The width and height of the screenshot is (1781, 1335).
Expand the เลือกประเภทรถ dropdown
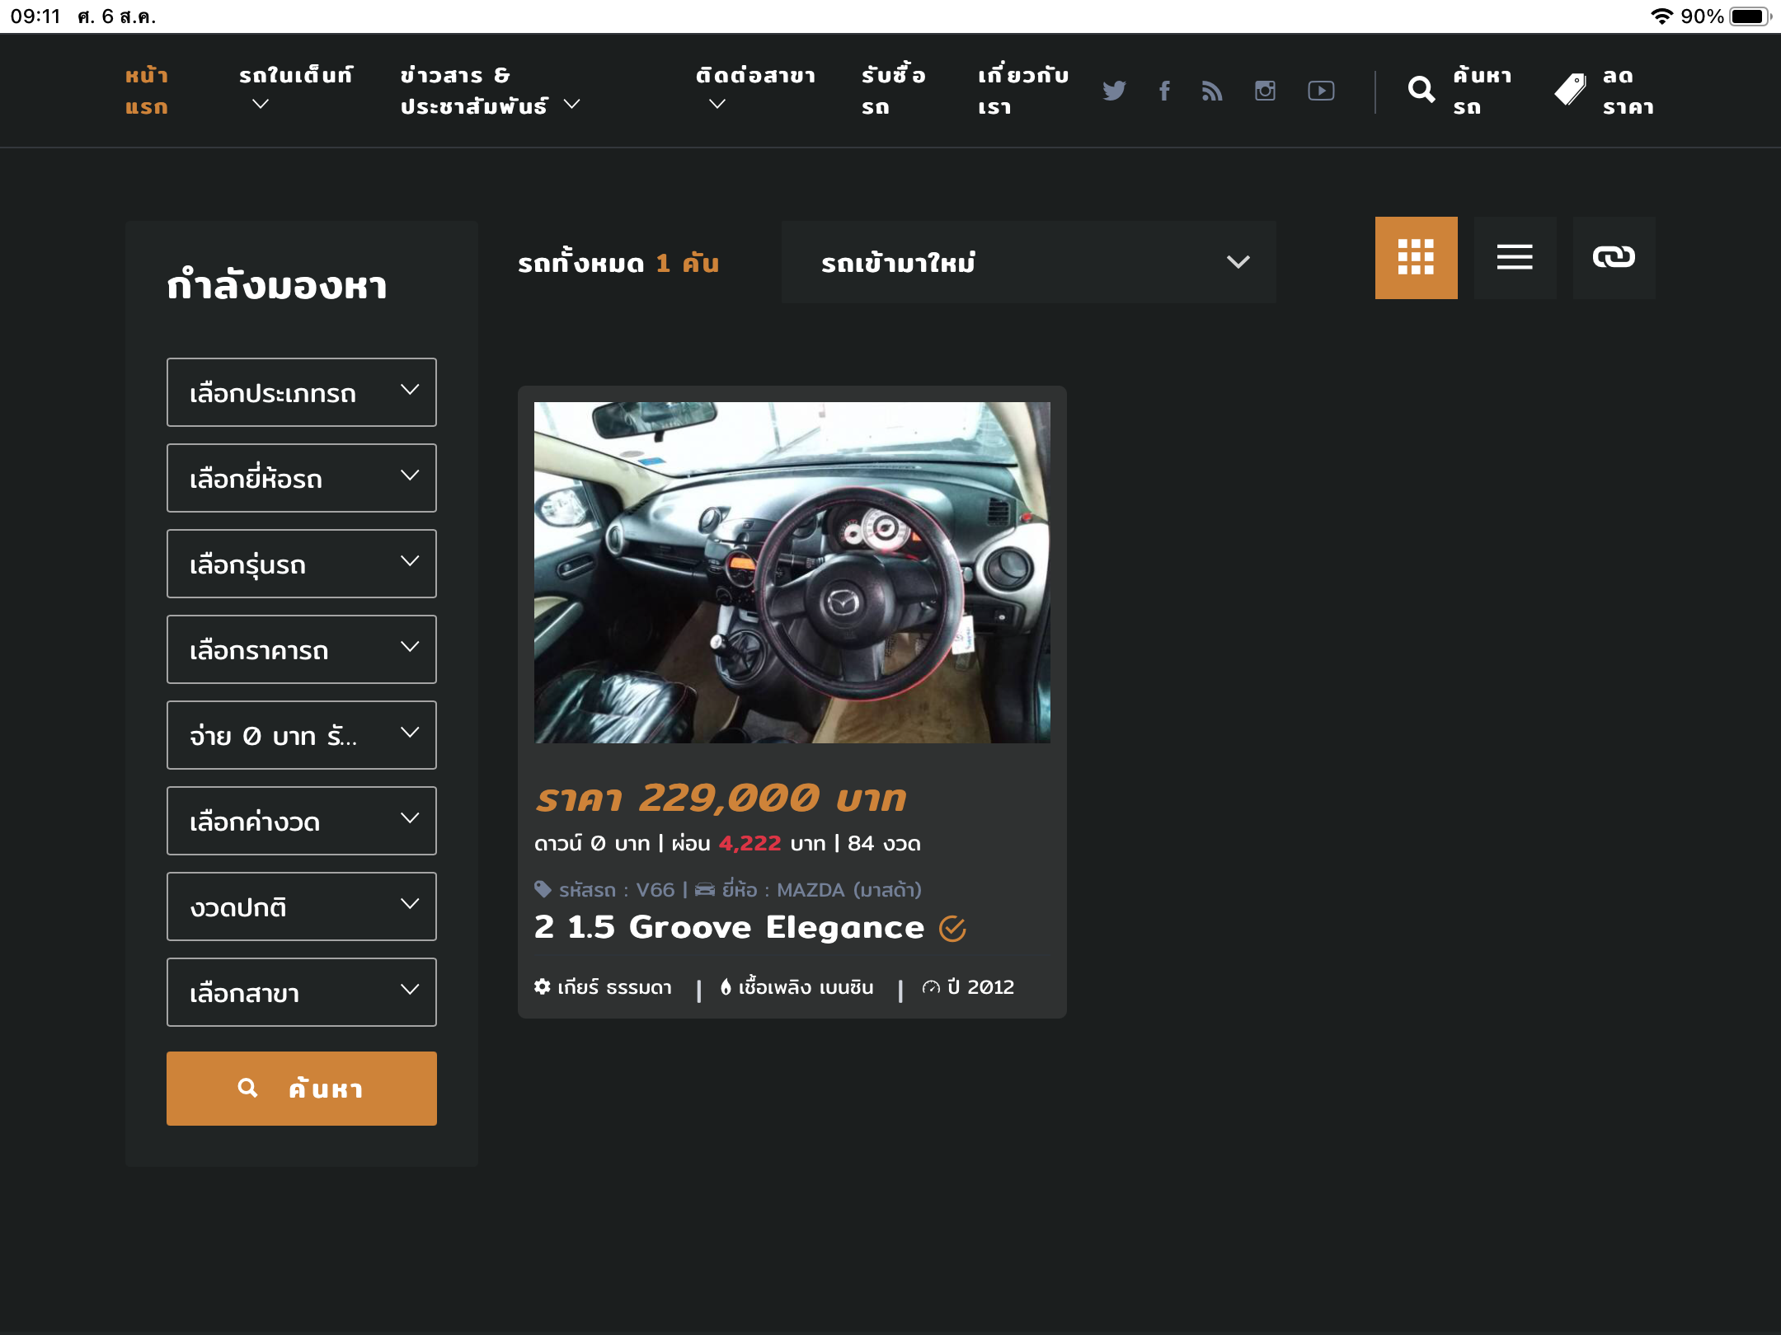tap(301, 392)
